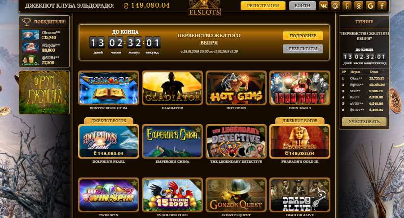Open the Форум Джунглей banner
The image size is (404, 218).
[44, 92]
